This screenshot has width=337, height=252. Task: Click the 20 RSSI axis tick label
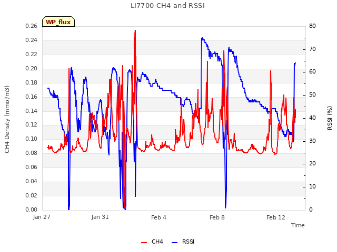pos(312,163)
